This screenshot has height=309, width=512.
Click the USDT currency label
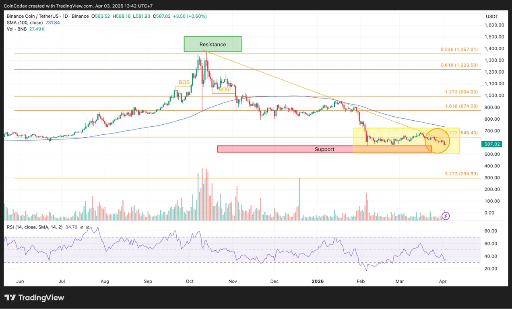(x=492, y=16)
